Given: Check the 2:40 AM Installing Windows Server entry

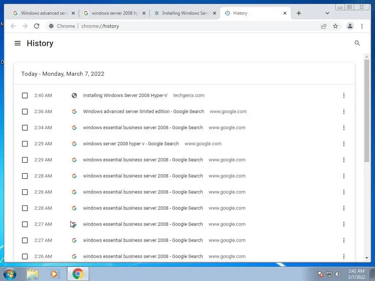Looking at the screenshot, I should tap(25, 95).
